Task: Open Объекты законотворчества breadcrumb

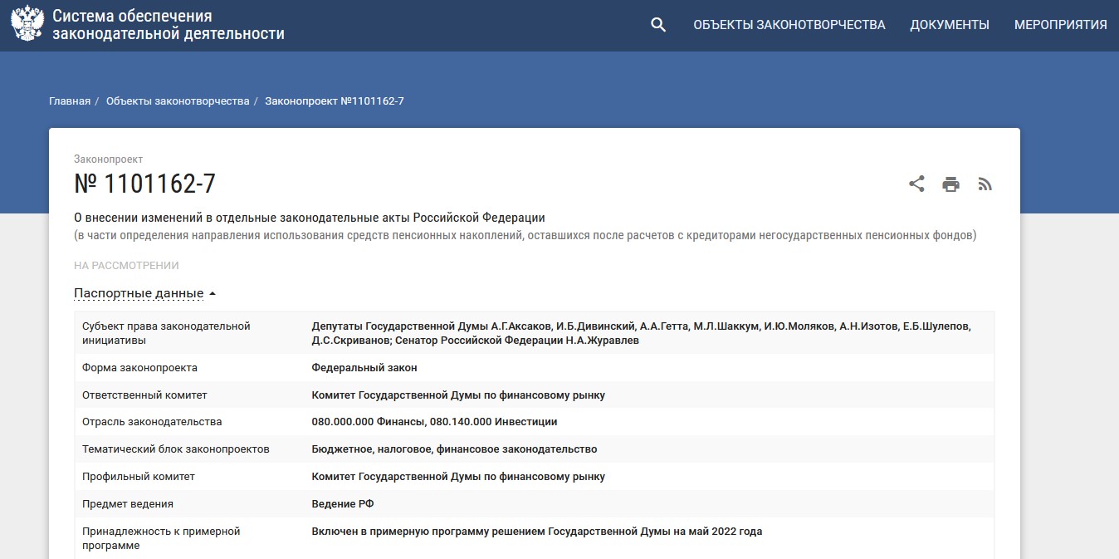Action: (178, 101)
